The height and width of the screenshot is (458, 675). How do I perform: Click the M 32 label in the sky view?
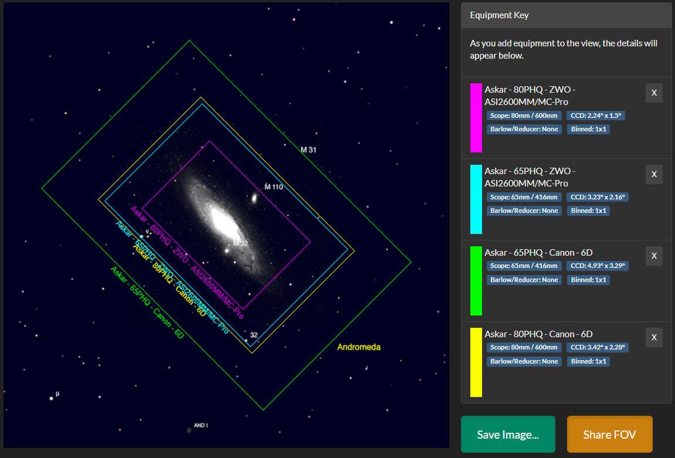(240, 243)
